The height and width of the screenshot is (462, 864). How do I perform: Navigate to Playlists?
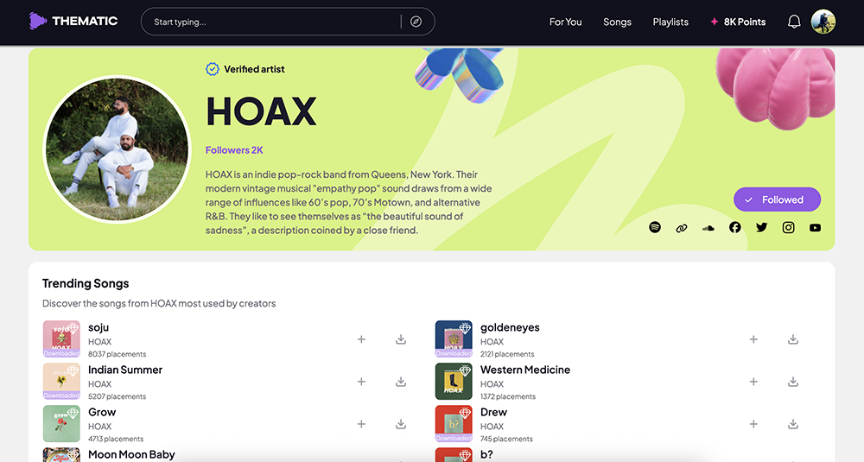[670, 22]
